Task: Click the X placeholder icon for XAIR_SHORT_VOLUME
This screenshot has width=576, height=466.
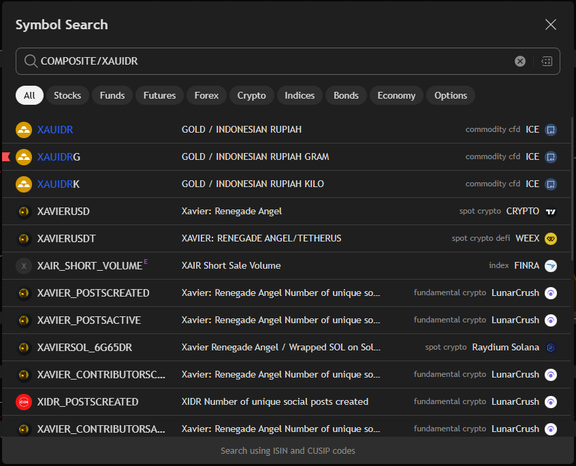Action: (24, 266)
